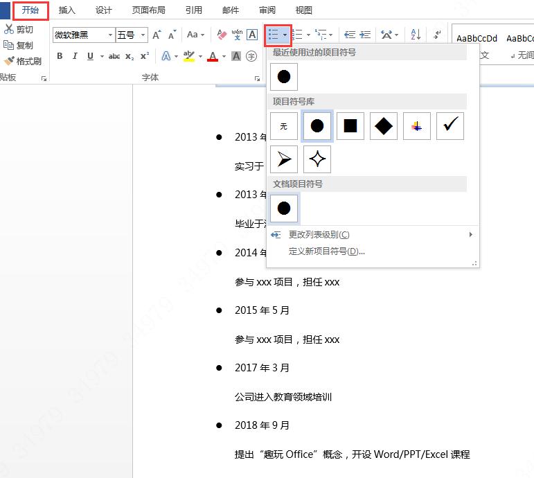Select the recently used round bullet
This screenshot has width=534, height=478.
tap(284, 77)
